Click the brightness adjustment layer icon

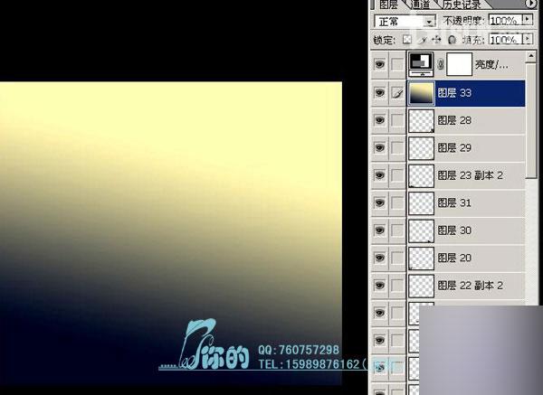click(x=421, y=64)
